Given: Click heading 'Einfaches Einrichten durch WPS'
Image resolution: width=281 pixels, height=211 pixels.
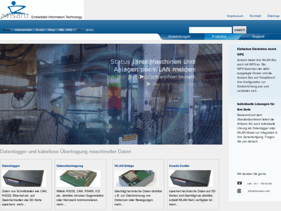Looking at the screenshot, I should point(256,51).
